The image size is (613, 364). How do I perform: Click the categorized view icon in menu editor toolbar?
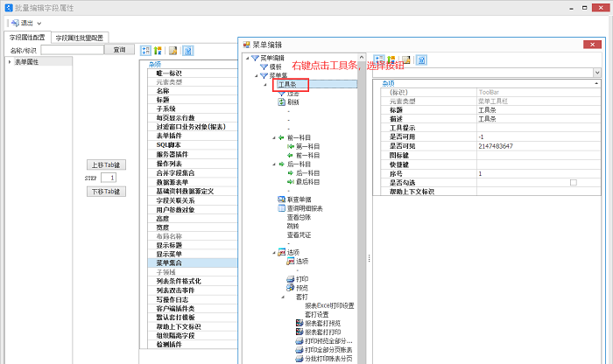coord(380,59)
